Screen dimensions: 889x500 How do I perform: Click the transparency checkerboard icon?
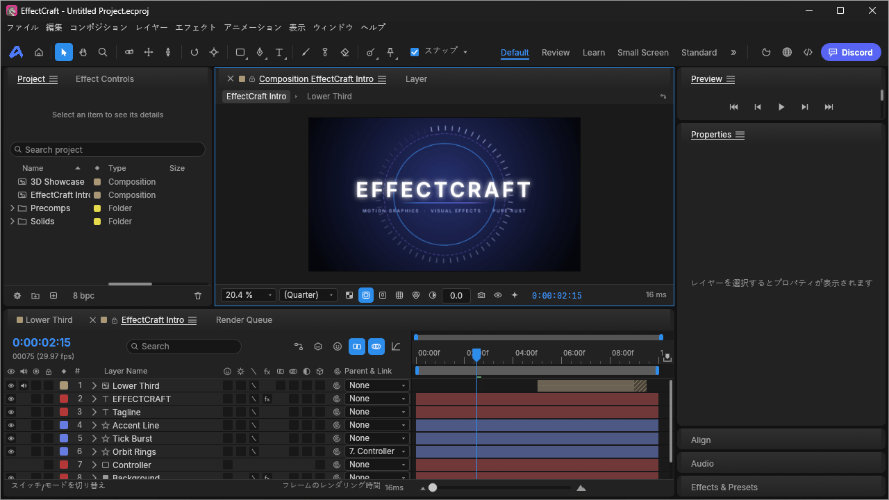click(x=349, y=295)
